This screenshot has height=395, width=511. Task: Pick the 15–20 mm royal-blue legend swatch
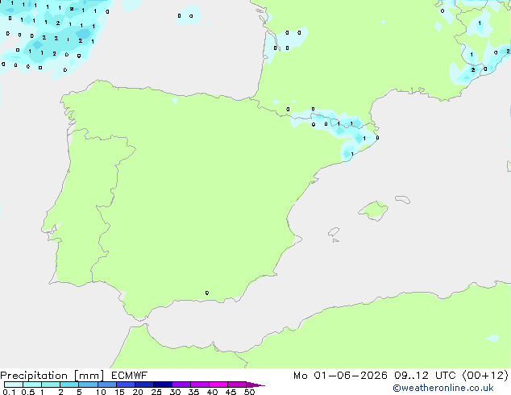point(126,385)
